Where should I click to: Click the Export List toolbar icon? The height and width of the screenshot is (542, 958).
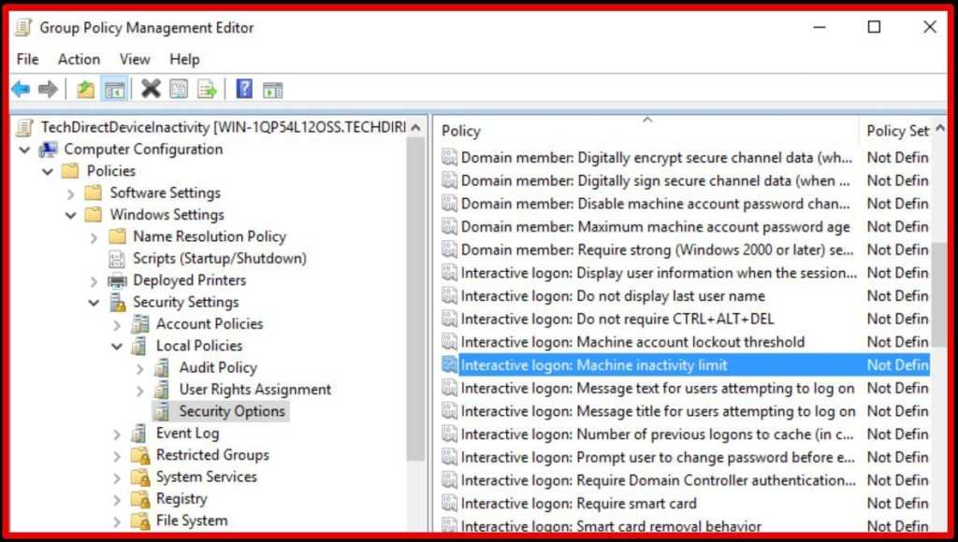click(x=207, y=90)
